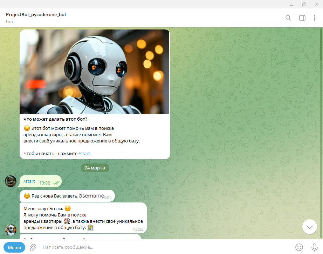323x254 pixels.
Task: Click the sender's snake avatar
Action: click(x=11, y=181)
